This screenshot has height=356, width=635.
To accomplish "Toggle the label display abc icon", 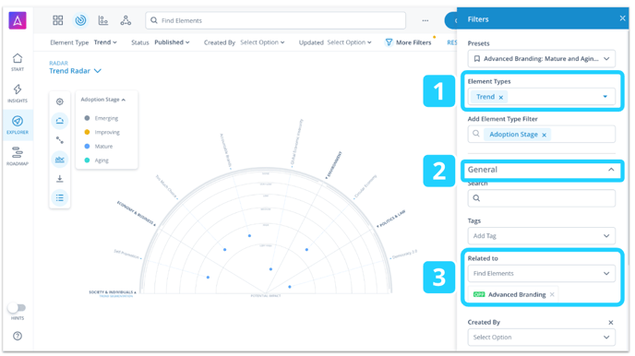I will [x=59, y=160].
